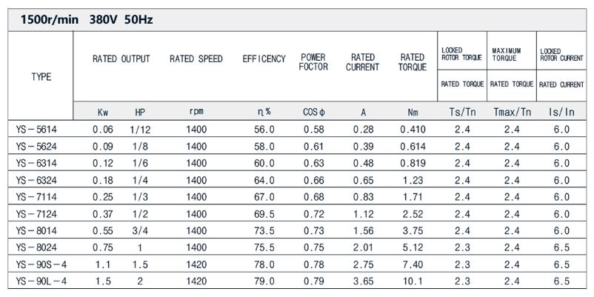594x297 pixels.
Task: Select the YS-90L-4 row label
Action: click(x=41, y=281)
